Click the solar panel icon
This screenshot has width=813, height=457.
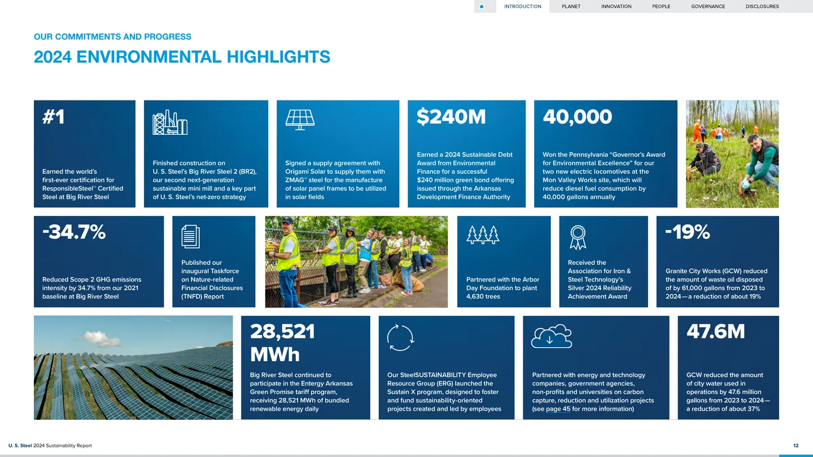point(300,120)
